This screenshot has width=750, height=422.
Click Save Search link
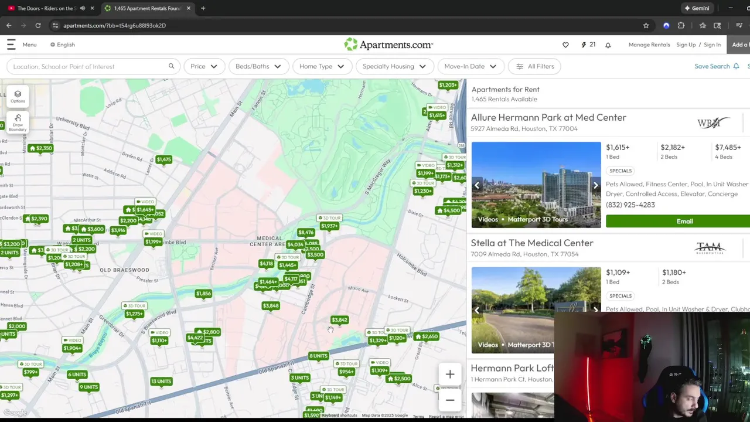coord(716,66)
